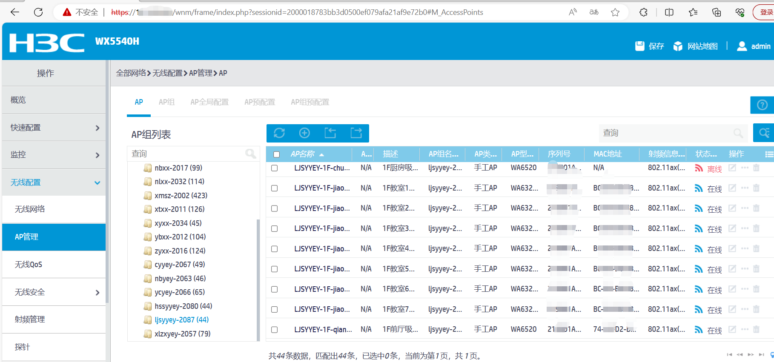This screenshot has height=362, width=774.
Task: Check the box for the 1F教室5 row
Action: [x=275, y=269]
